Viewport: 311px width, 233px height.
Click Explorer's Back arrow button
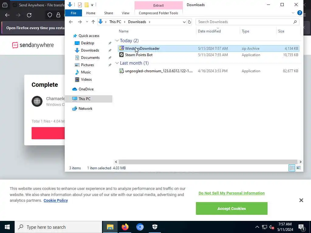pyautogui.click(x=71, y=22)
